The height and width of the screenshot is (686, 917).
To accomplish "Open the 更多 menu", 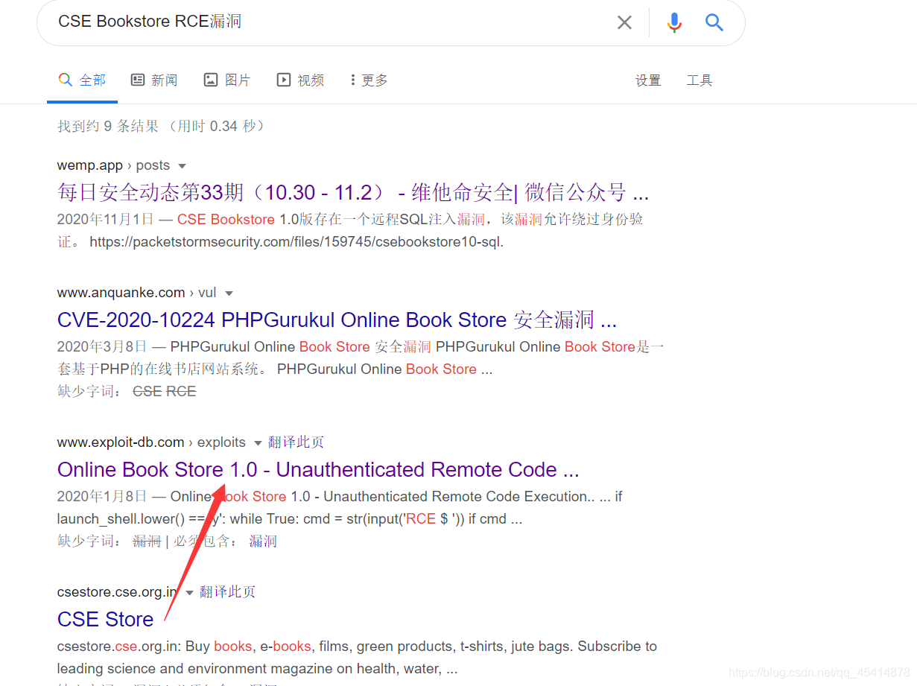I will point(369,80).
